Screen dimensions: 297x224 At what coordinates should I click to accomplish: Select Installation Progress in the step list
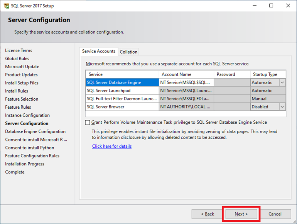(x=25, y=164)
